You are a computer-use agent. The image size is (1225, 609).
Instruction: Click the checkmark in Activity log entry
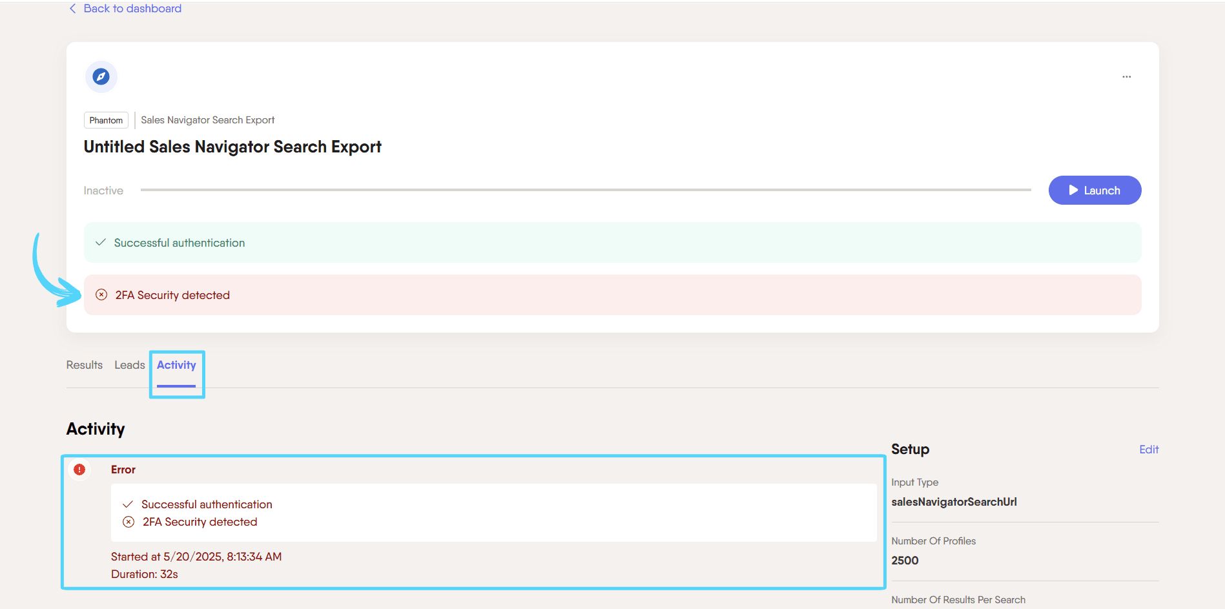coord(128,504)
